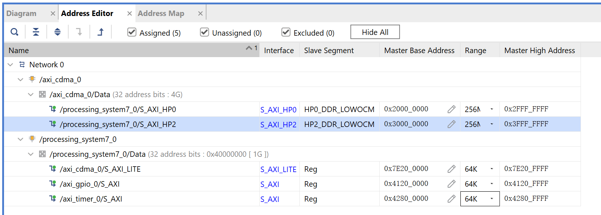Edit base address pencil for axi_cdma_0/S_AXI_LITE

point(452,169)
